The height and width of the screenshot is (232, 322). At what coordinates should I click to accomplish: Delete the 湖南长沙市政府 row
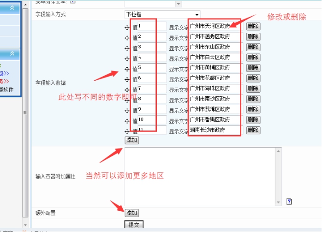[253, 131]
